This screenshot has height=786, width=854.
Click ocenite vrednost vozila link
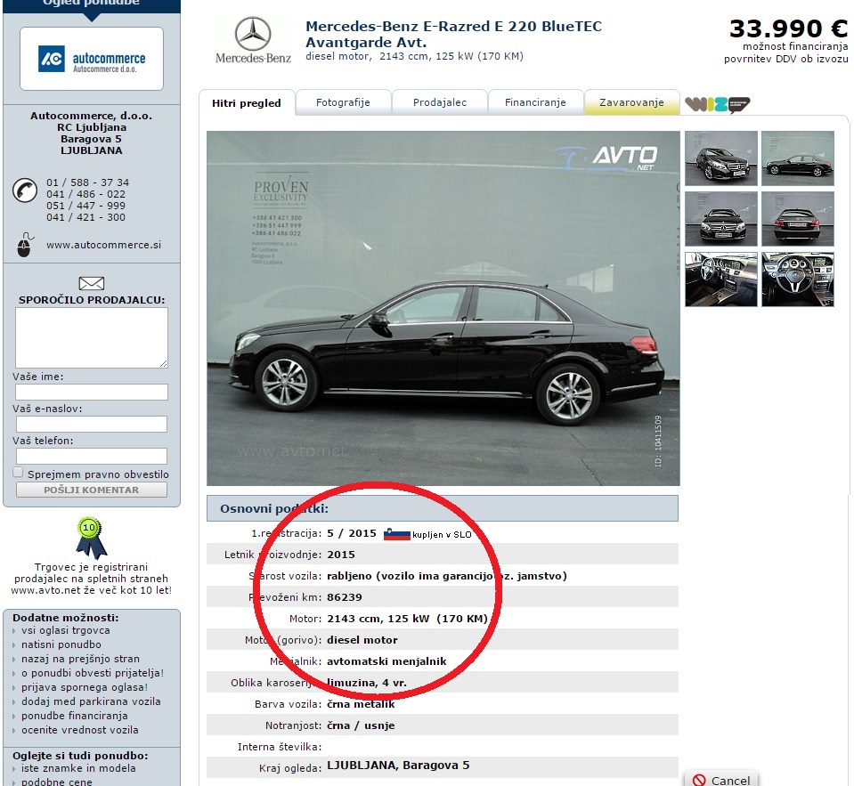80,730
